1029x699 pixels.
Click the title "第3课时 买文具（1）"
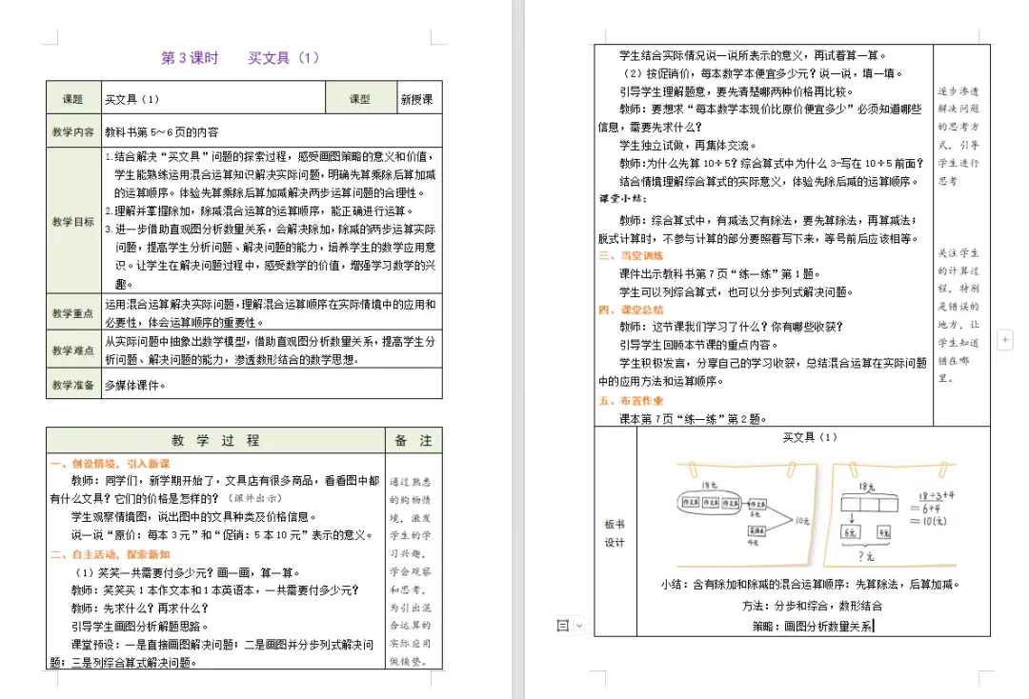[240, 58]
